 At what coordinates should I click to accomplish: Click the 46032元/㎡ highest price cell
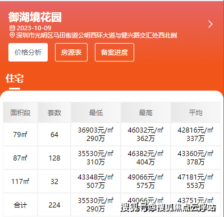tap(145, 134)
